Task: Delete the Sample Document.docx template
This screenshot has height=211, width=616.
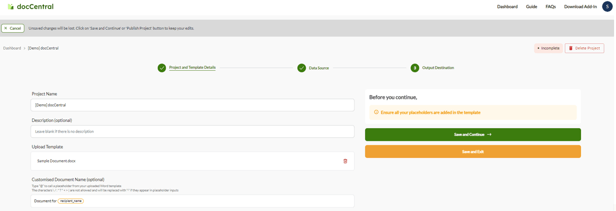Action: click(345, 161)
